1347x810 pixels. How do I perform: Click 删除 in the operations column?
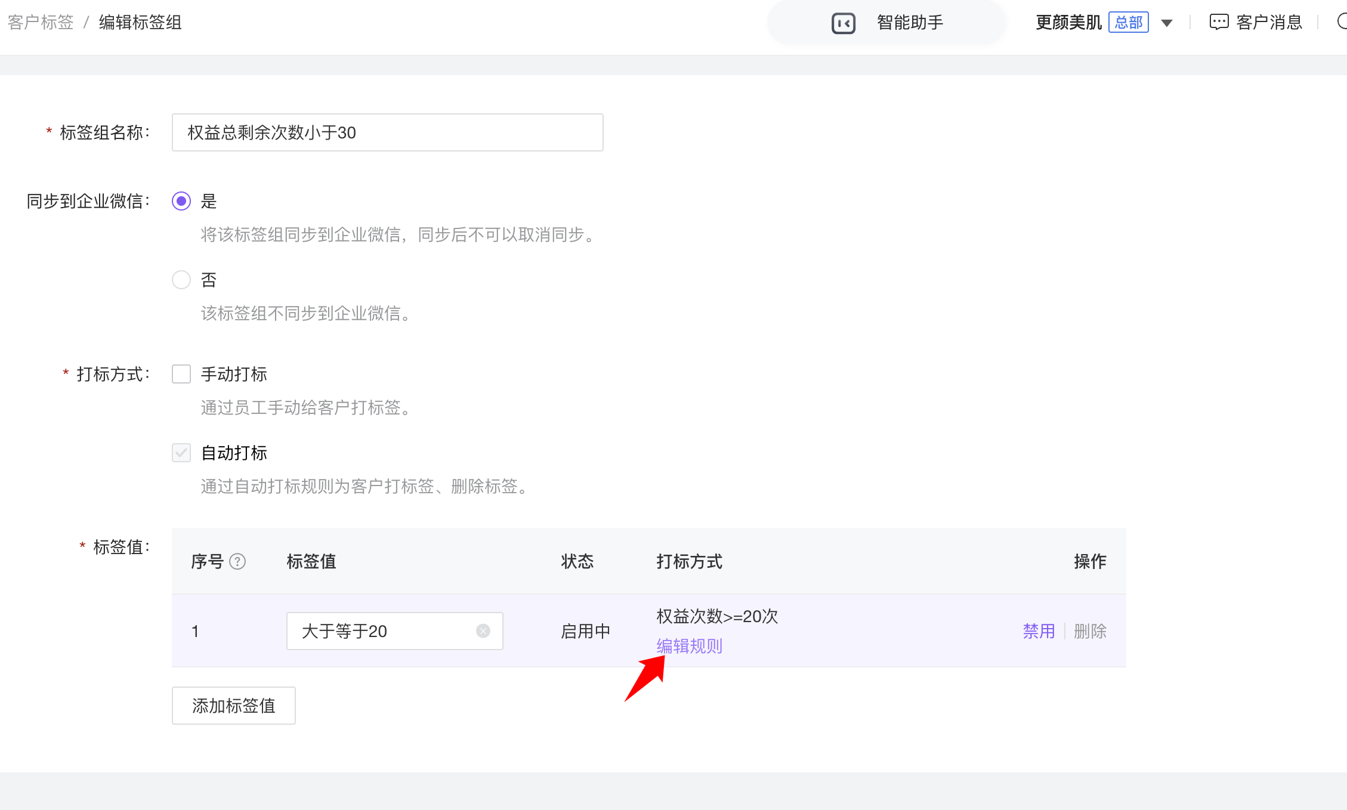point(1090,631)
